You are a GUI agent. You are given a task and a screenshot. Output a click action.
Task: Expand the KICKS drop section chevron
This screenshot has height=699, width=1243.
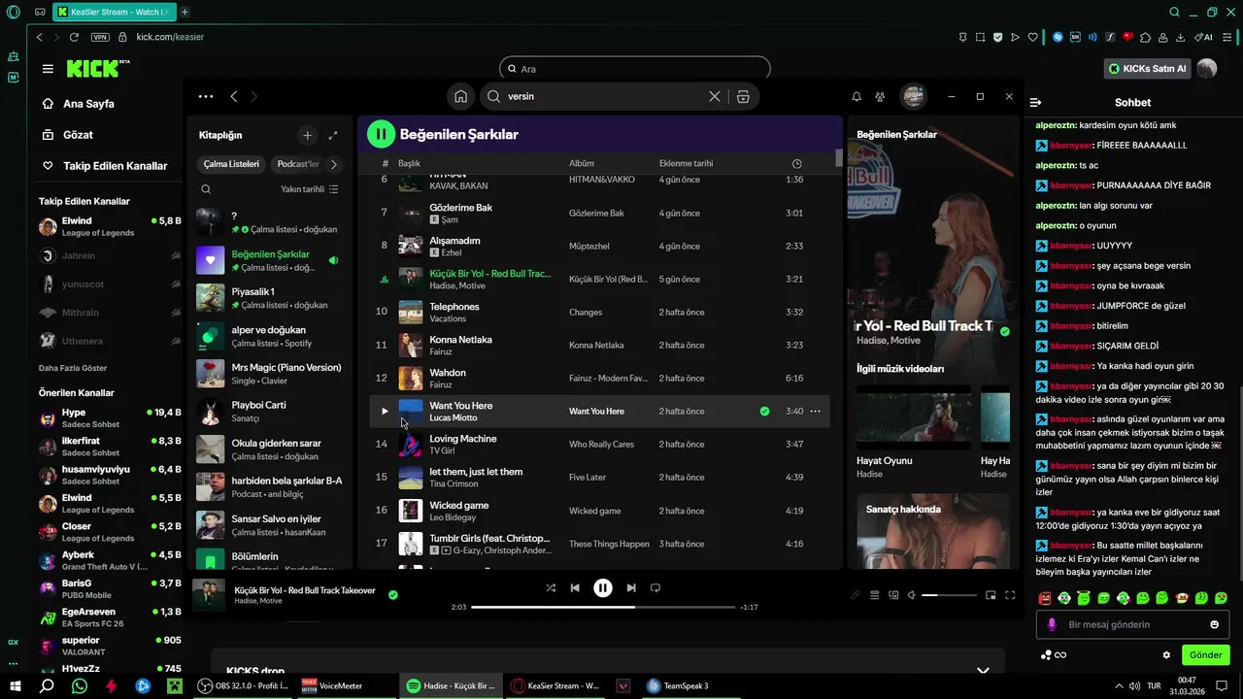(983, 671)
